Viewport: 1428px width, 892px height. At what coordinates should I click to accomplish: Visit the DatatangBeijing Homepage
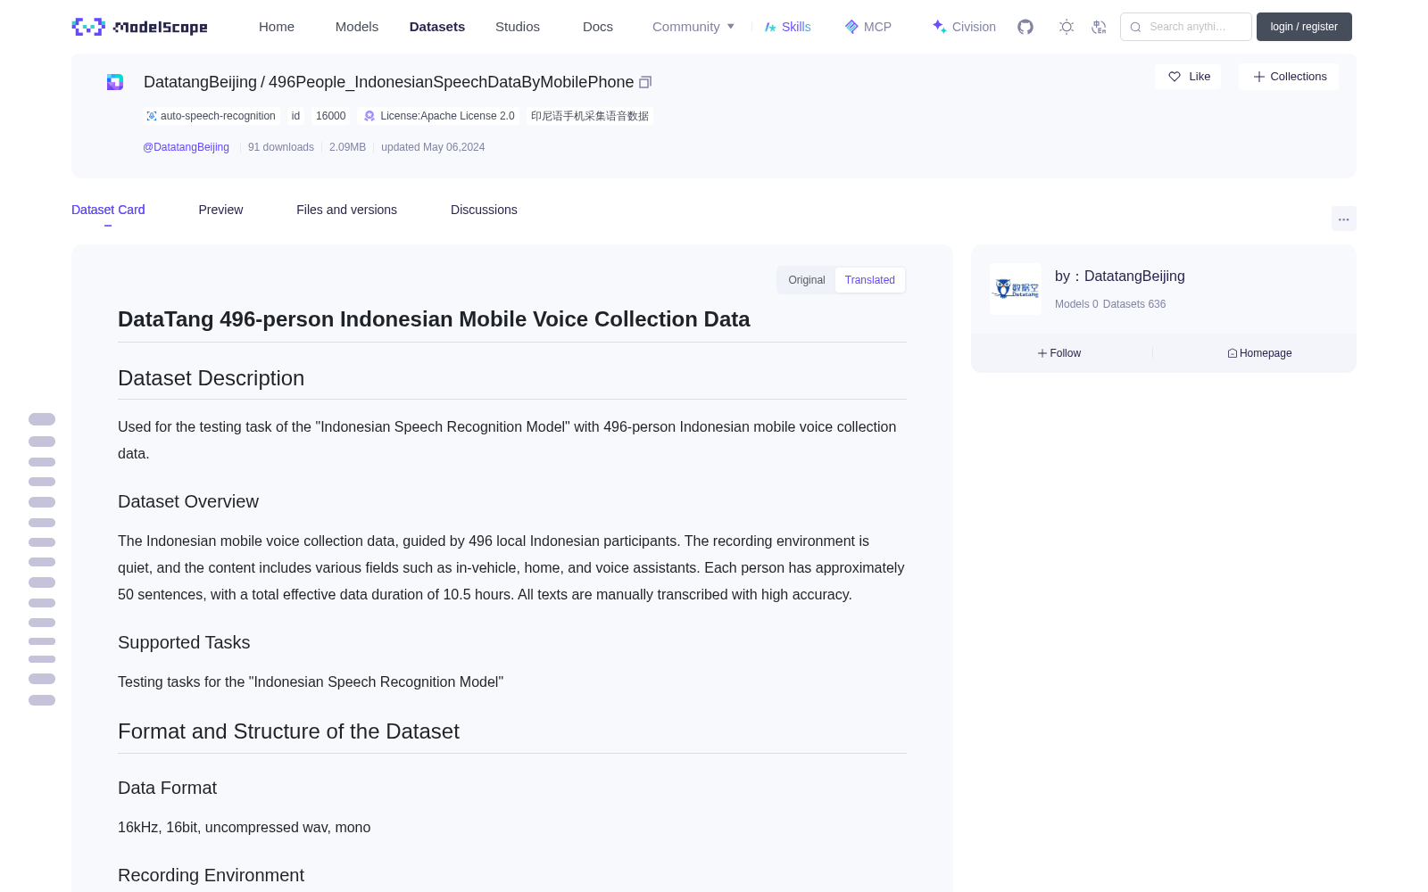(1259, 353)
